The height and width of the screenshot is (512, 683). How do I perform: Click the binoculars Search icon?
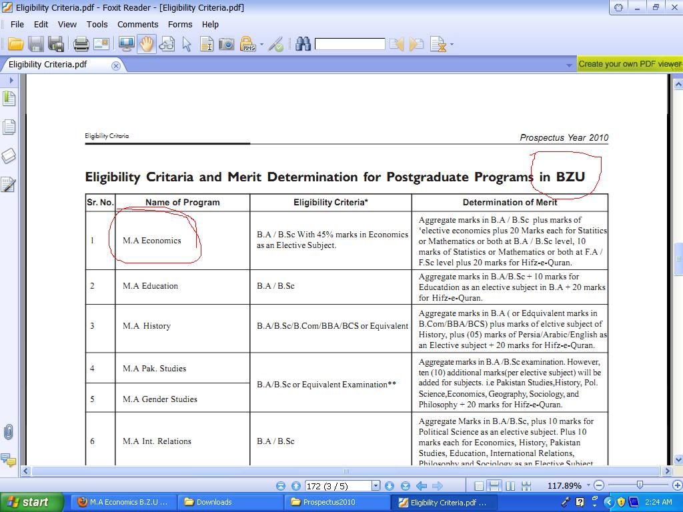coord(303,45)
